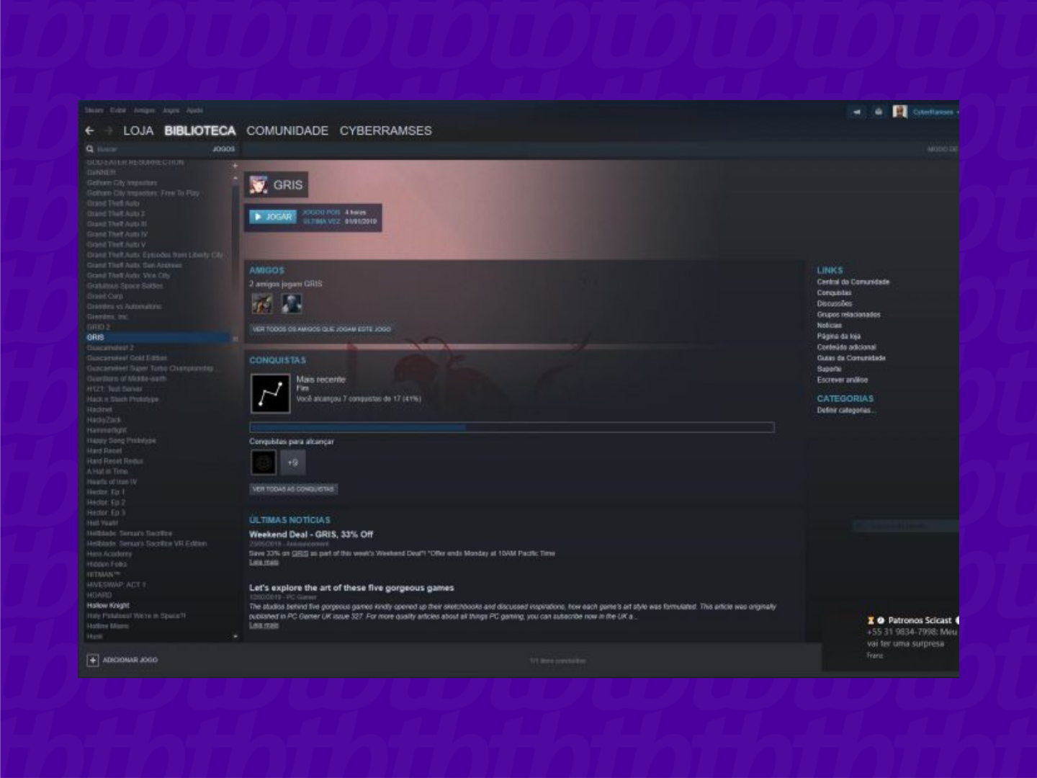Open the Ajuda menu
Screen dimensions: 1037x778
pos(194,110)
